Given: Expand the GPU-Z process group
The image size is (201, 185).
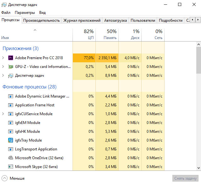Looking at the screenshot, I should 3,67.
